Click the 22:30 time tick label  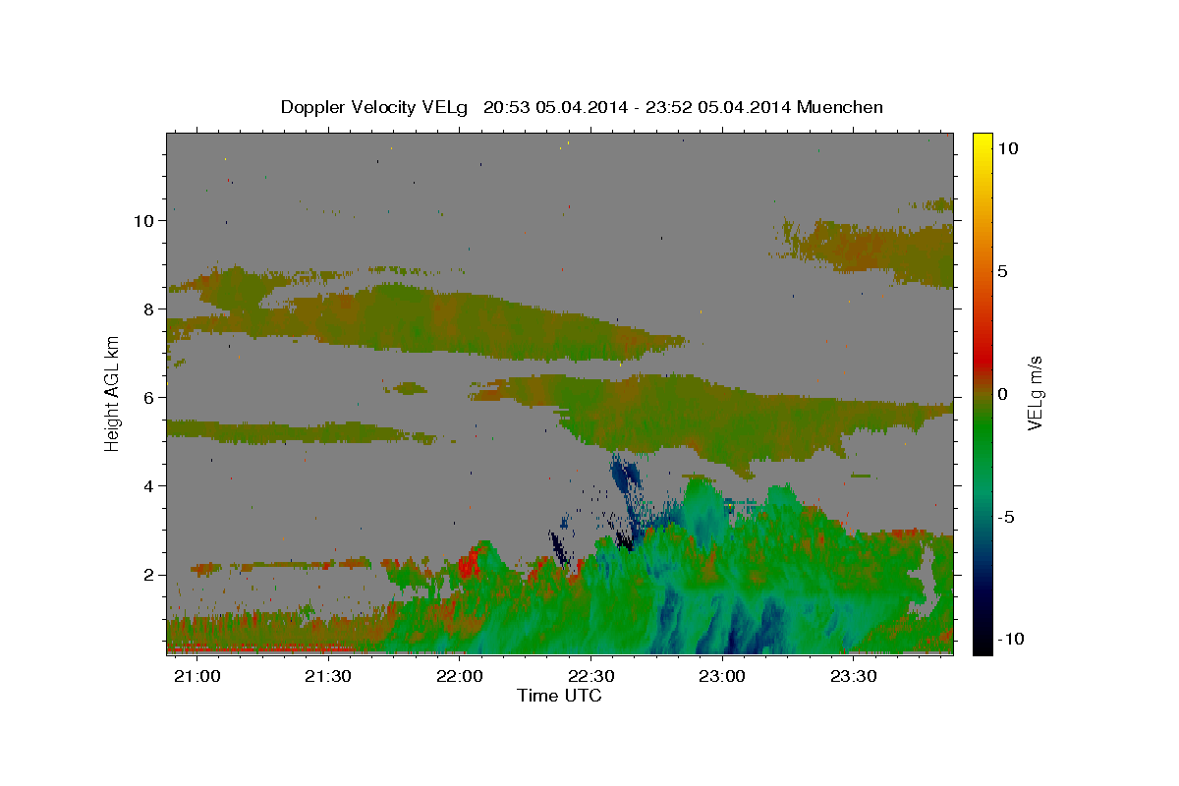pyautogui.click(x=591, y=677)
